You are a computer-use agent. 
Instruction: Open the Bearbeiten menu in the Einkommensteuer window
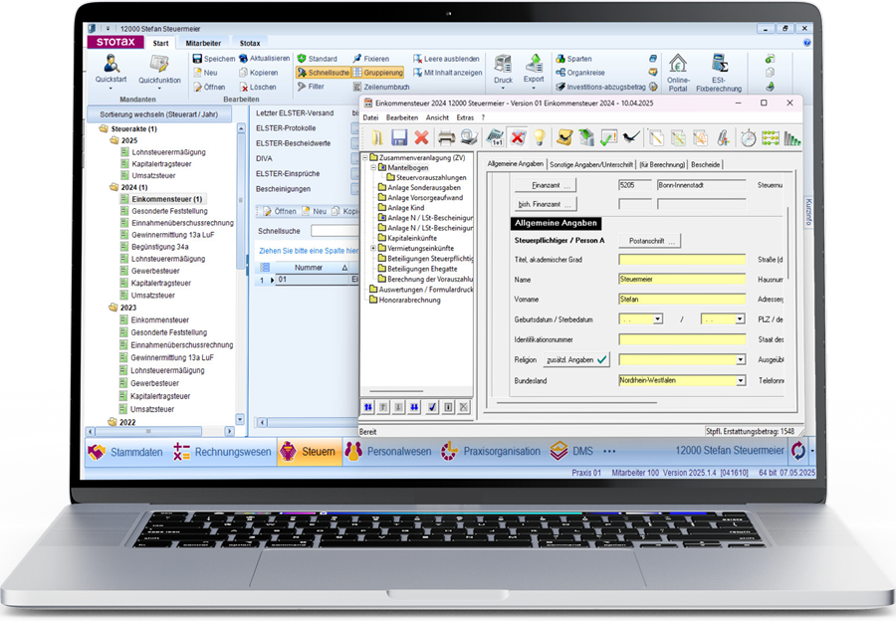coord(402,117)
